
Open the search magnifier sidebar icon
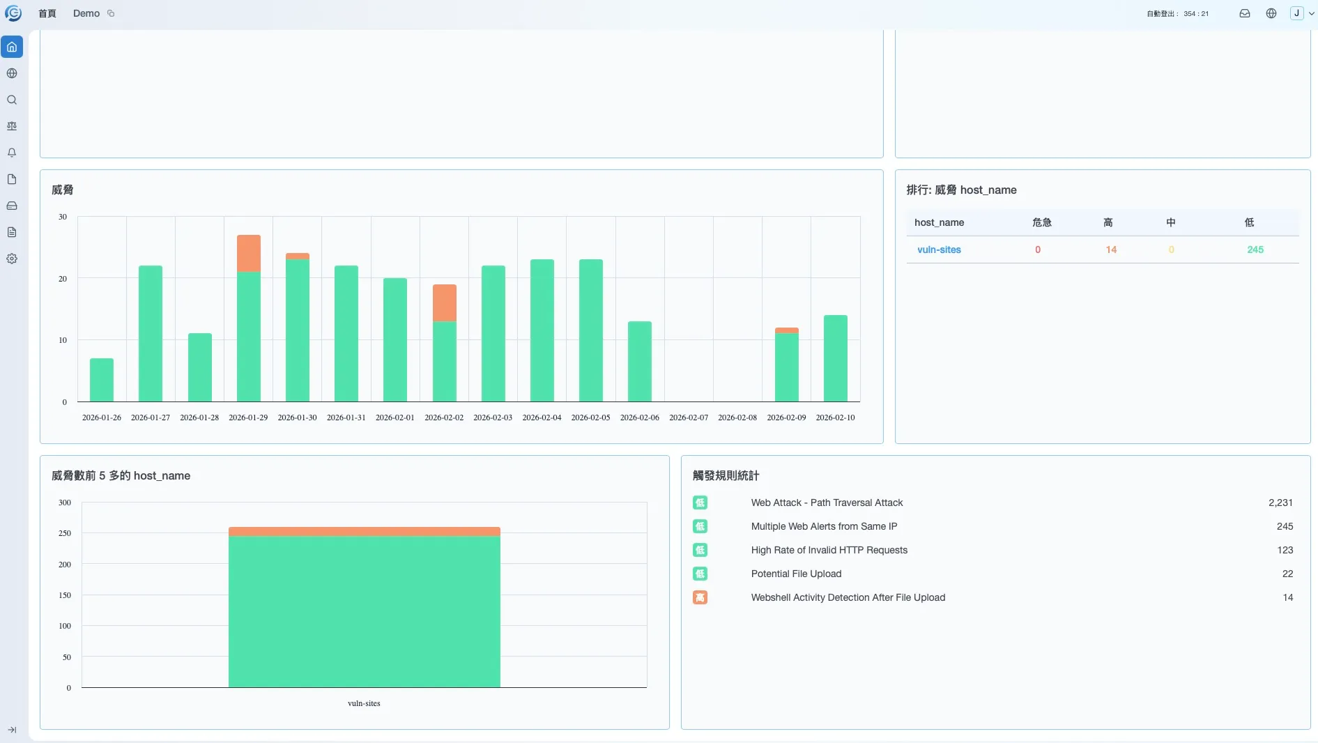12,100
